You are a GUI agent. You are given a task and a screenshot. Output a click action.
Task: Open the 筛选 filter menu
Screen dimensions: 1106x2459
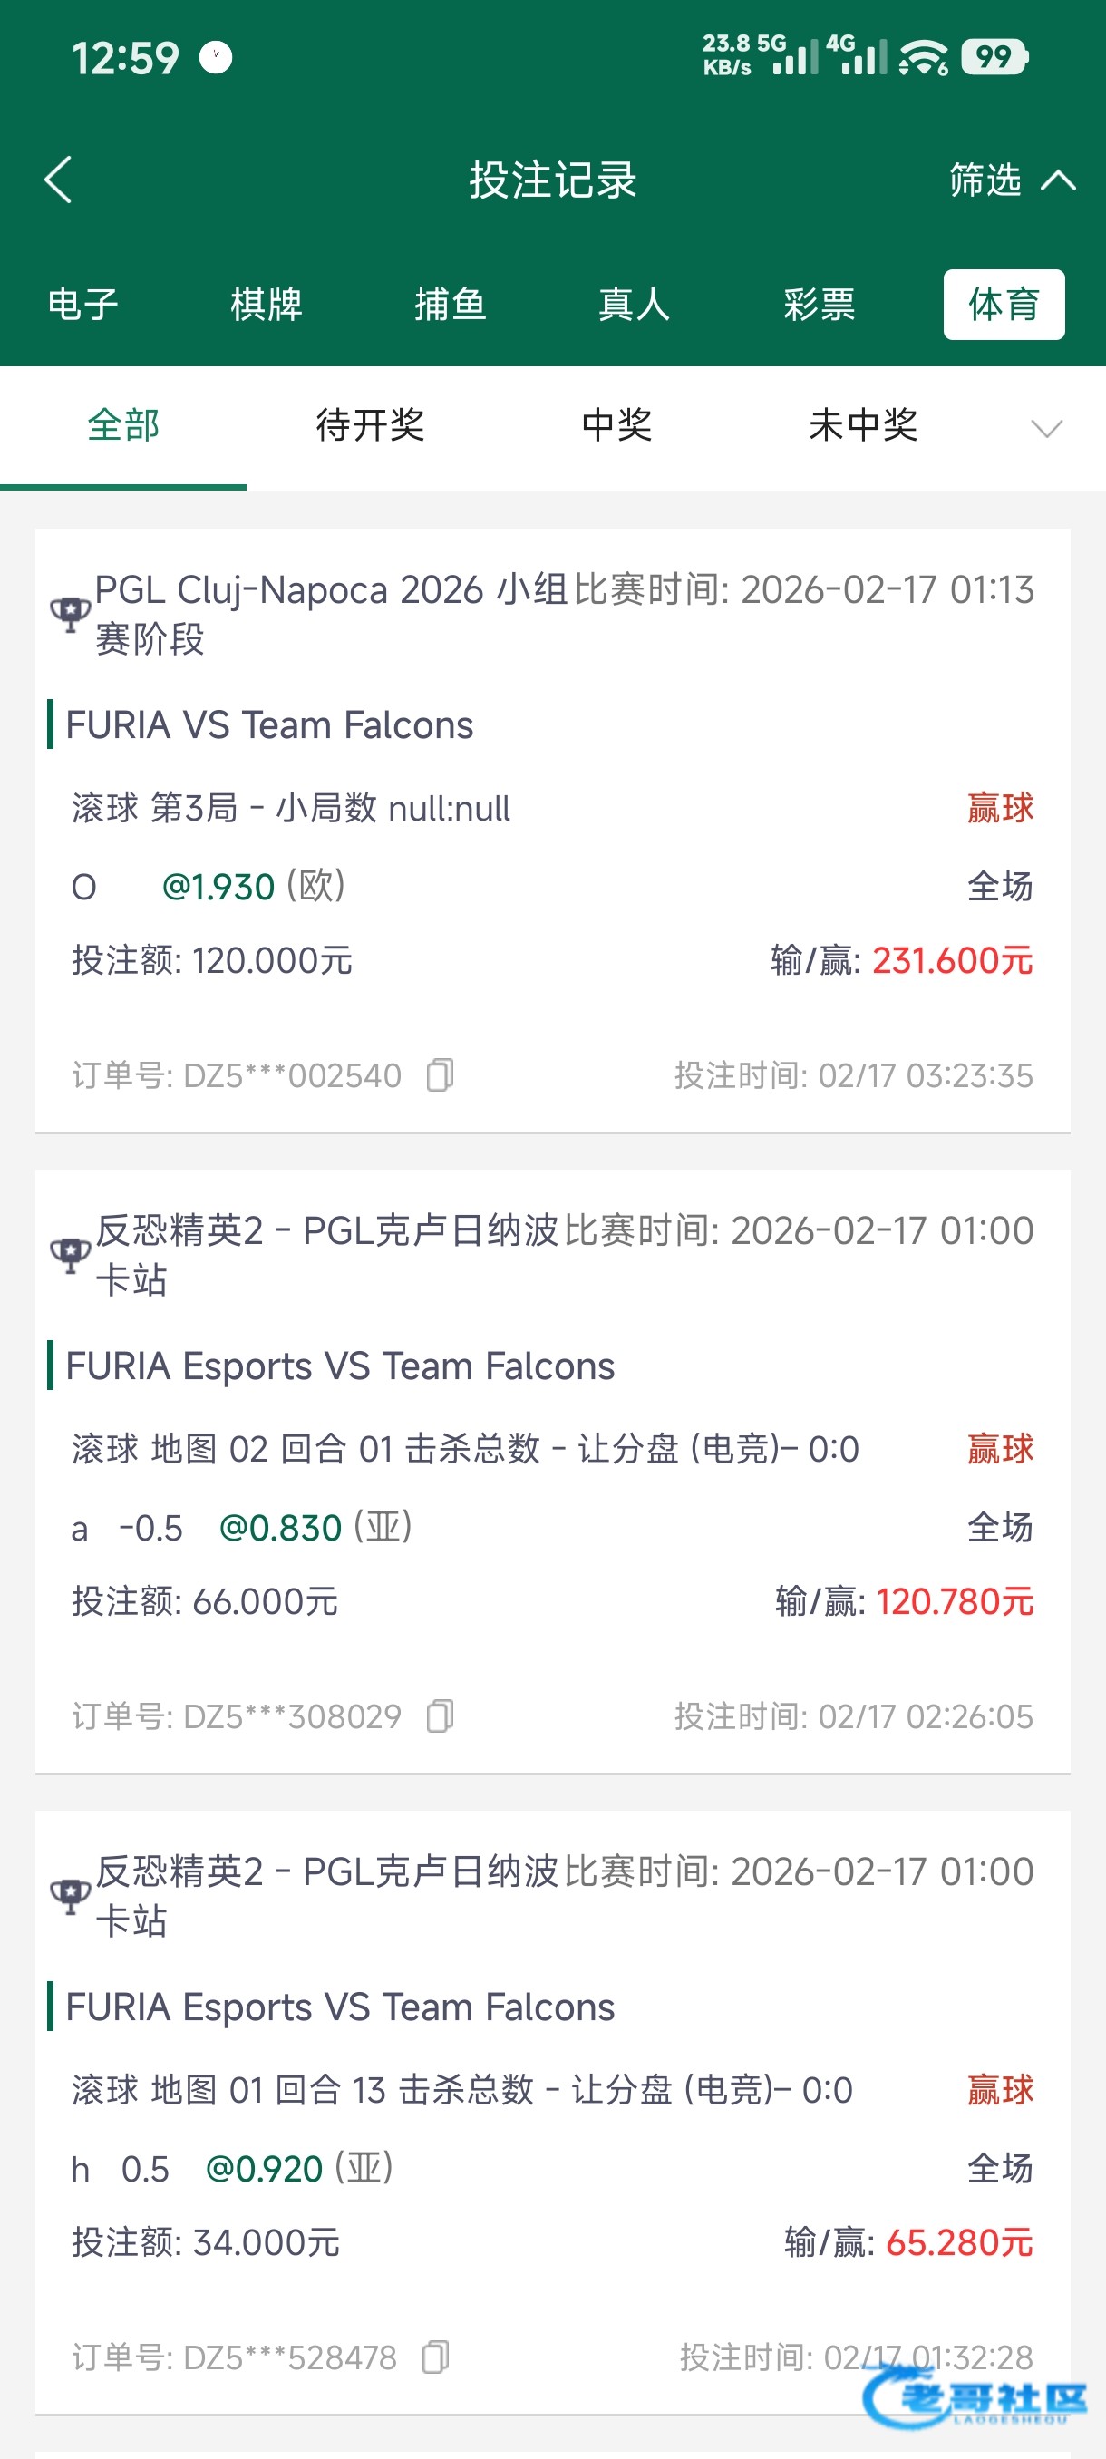pyautogui.click(x=985, y=180)
